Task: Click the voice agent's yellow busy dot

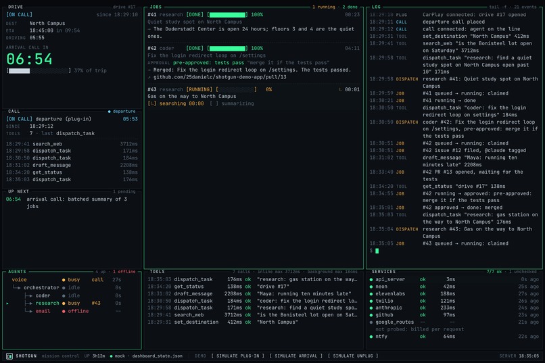Action: [64, 280]
